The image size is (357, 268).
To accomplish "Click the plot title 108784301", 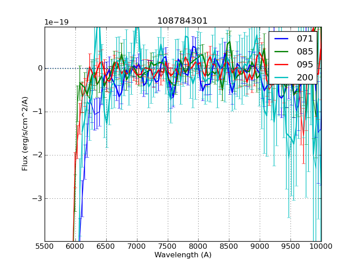I will tap(183, 21).
